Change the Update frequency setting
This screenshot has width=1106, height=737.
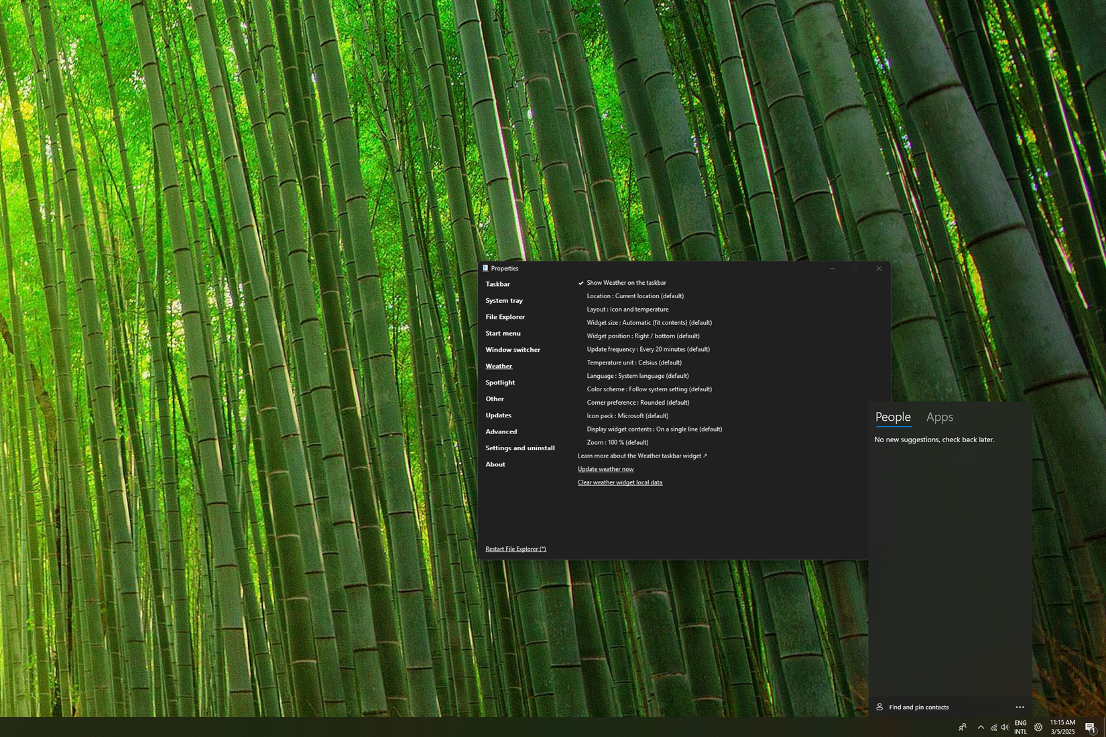tap(647, 349)
